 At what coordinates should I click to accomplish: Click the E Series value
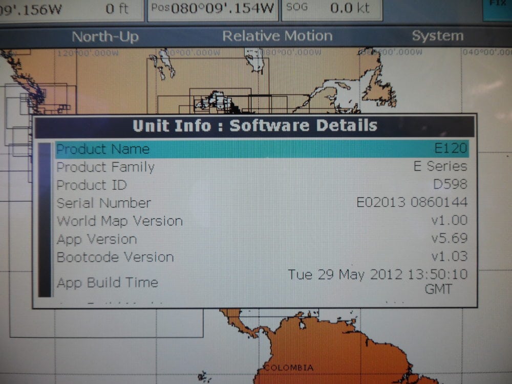(x=440, y=166)
